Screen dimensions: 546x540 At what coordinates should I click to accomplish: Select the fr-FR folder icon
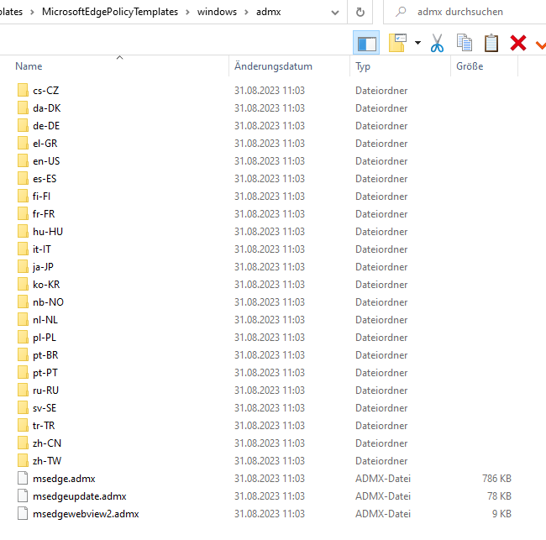(23, 214)
